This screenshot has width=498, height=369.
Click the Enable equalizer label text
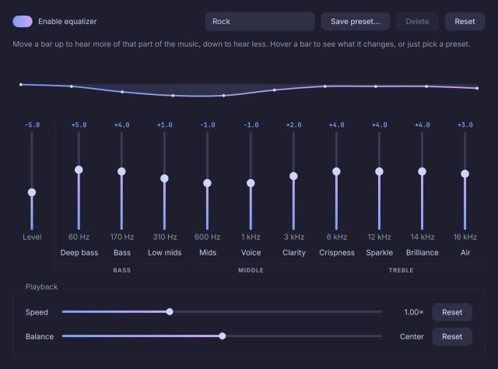point(68,21)
